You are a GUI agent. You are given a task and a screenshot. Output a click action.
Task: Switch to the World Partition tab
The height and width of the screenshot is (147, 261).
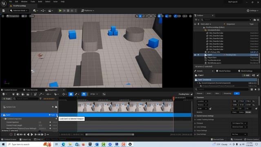[x=223, y=71]
